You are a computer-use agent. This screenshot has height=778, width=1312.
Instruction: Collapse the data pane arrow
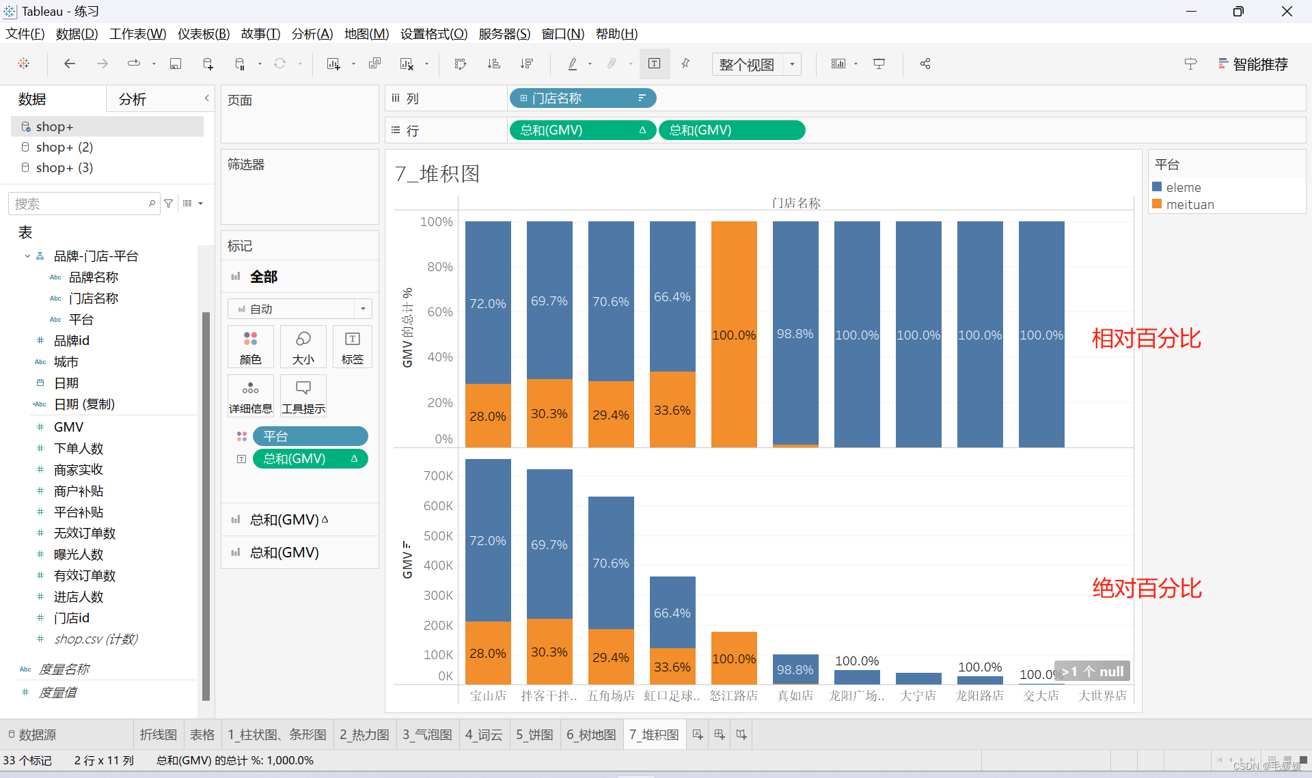point(206,98)
